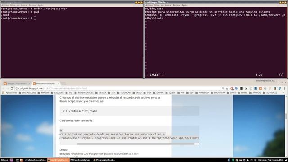Viewport: 288px width, 162px height.
Task: Switch to the rsyncCliente taskbar window button
Action: (58, 160)
